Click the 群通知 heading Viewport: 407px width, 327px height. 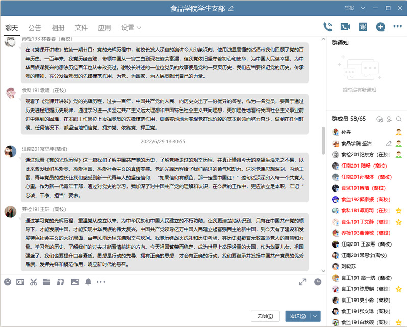[340, 43]
